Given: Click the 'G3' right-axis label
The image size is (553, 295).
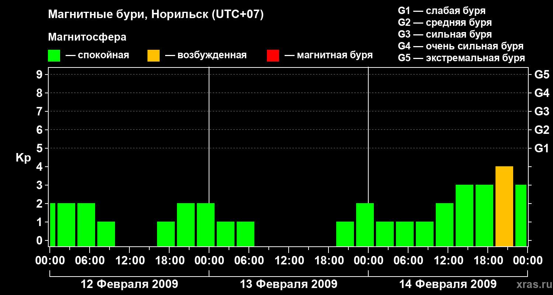Looking at the screenshot, I should (542, 111).
